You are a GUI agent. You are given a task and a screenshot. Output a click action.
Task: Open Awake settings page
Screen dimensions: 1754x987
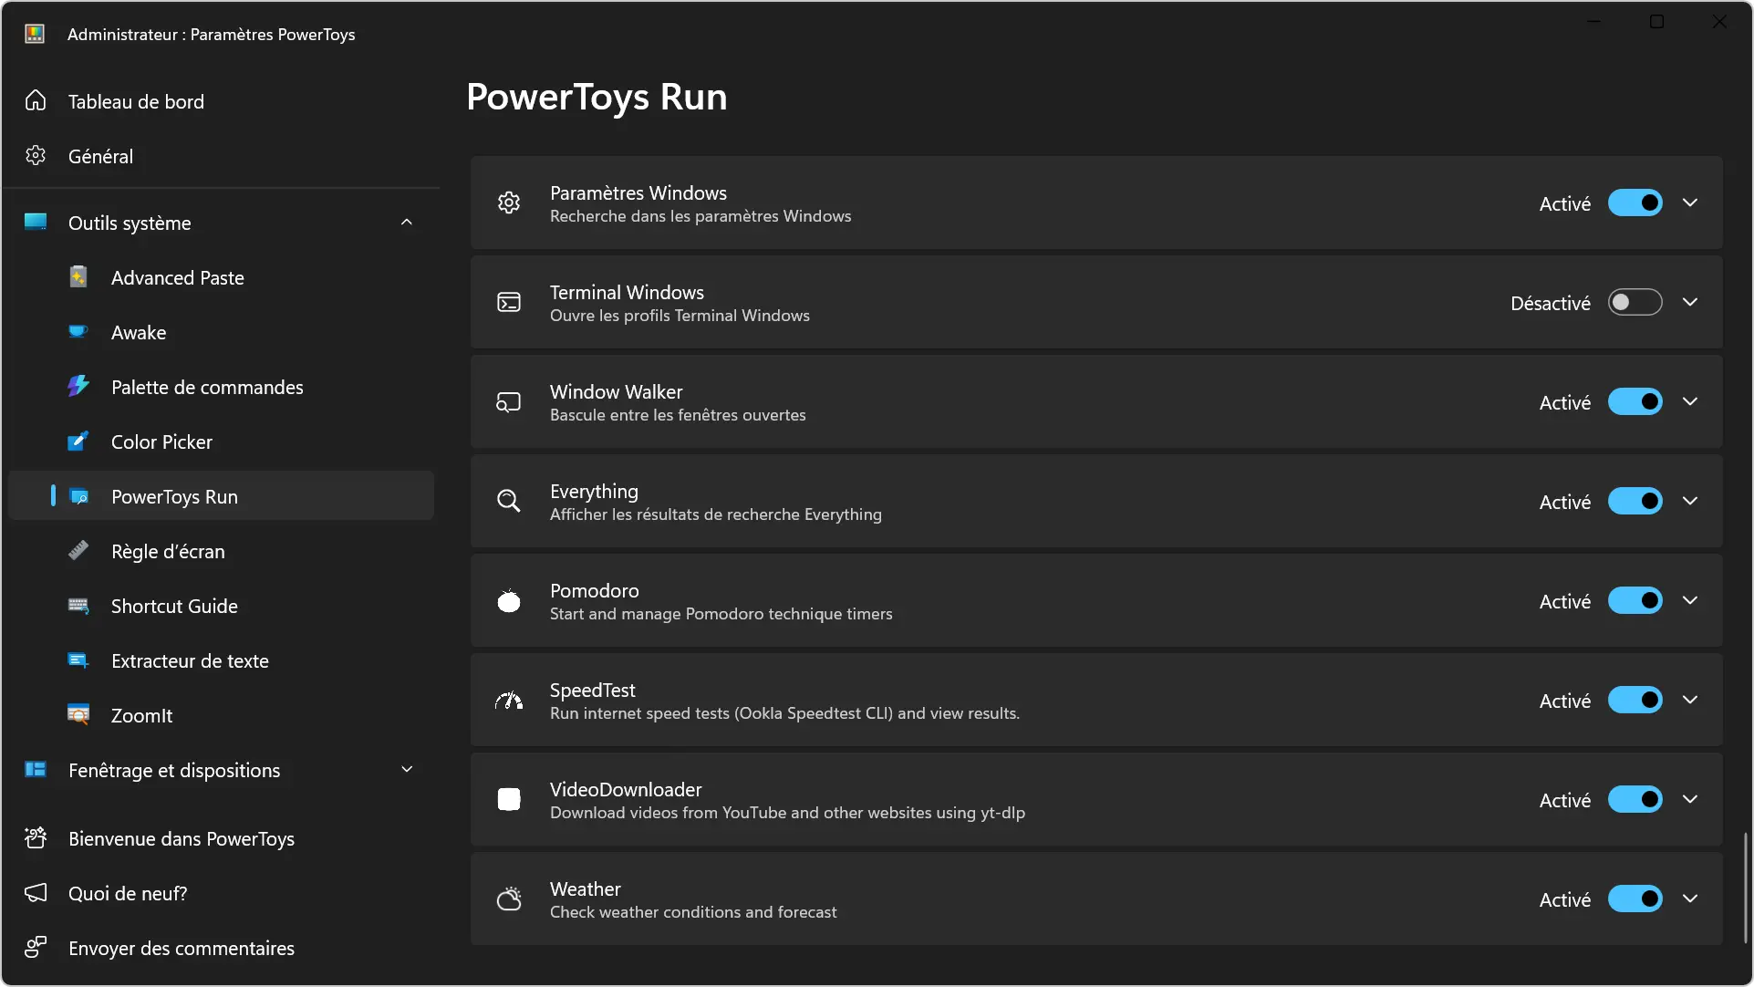click(221, 332)
